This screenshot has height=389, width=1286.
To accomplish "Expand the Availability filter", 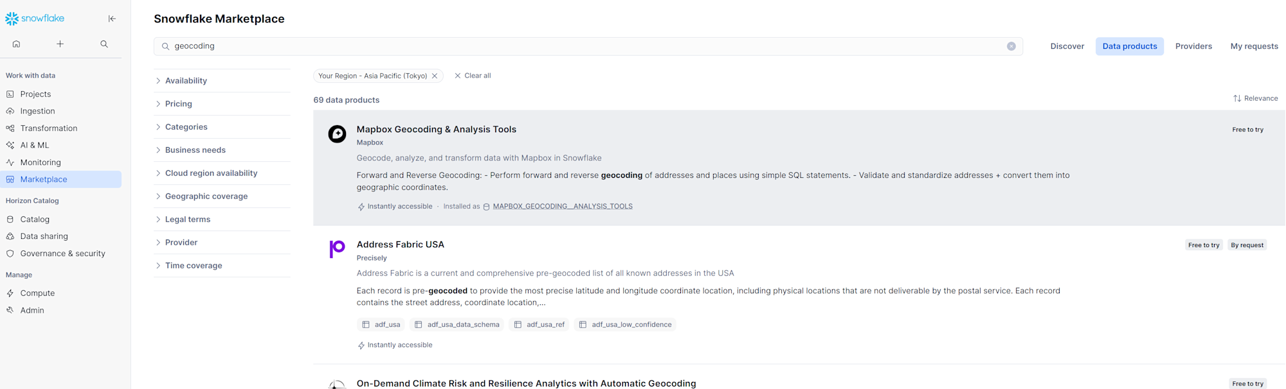I will click(x=186, y=81).
